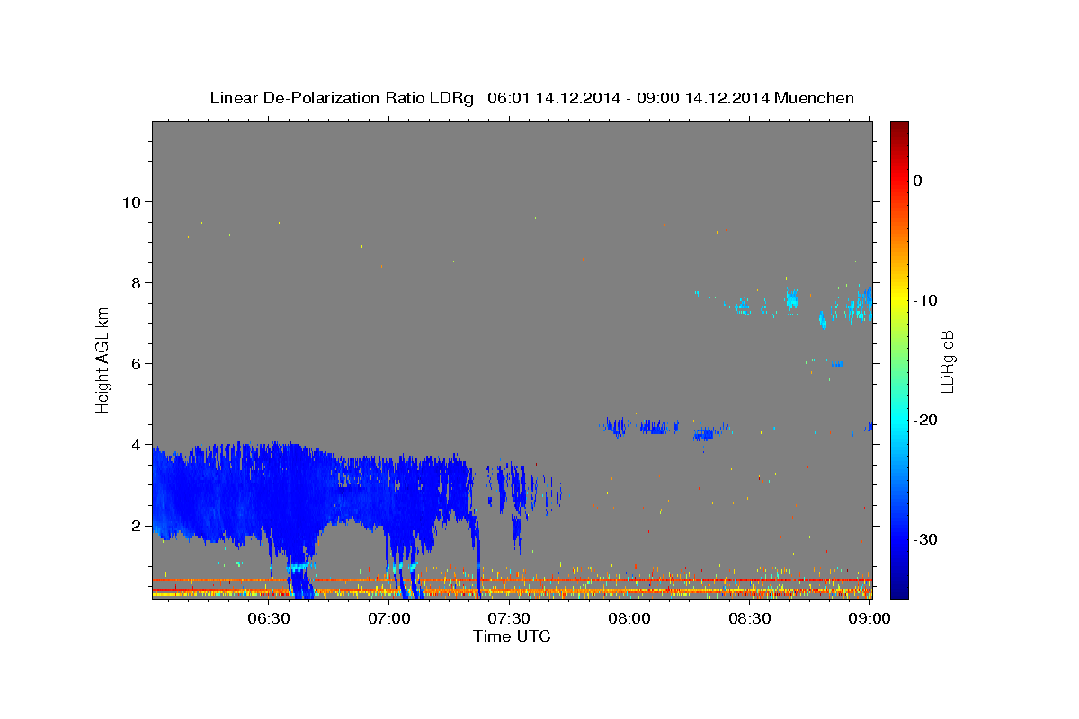Pick the dark red top of colorbar
The height and width of the screenshot is (719, 1079).
coord(899,127)
